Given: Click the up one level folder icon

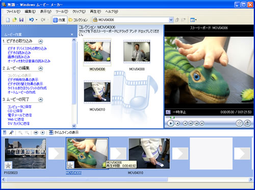Looking at the screenshot, I should (x=177, y=20).
